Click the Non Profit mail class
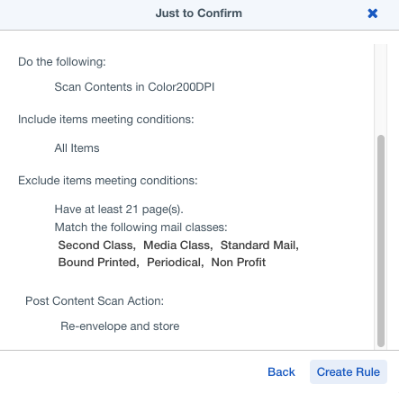 click(239, 263)
